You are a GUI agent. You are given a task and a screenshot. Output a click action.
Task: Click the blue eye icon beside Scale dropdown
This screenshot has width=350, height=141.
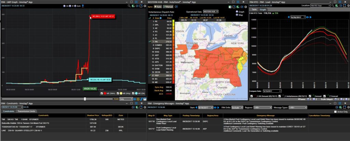135,99
